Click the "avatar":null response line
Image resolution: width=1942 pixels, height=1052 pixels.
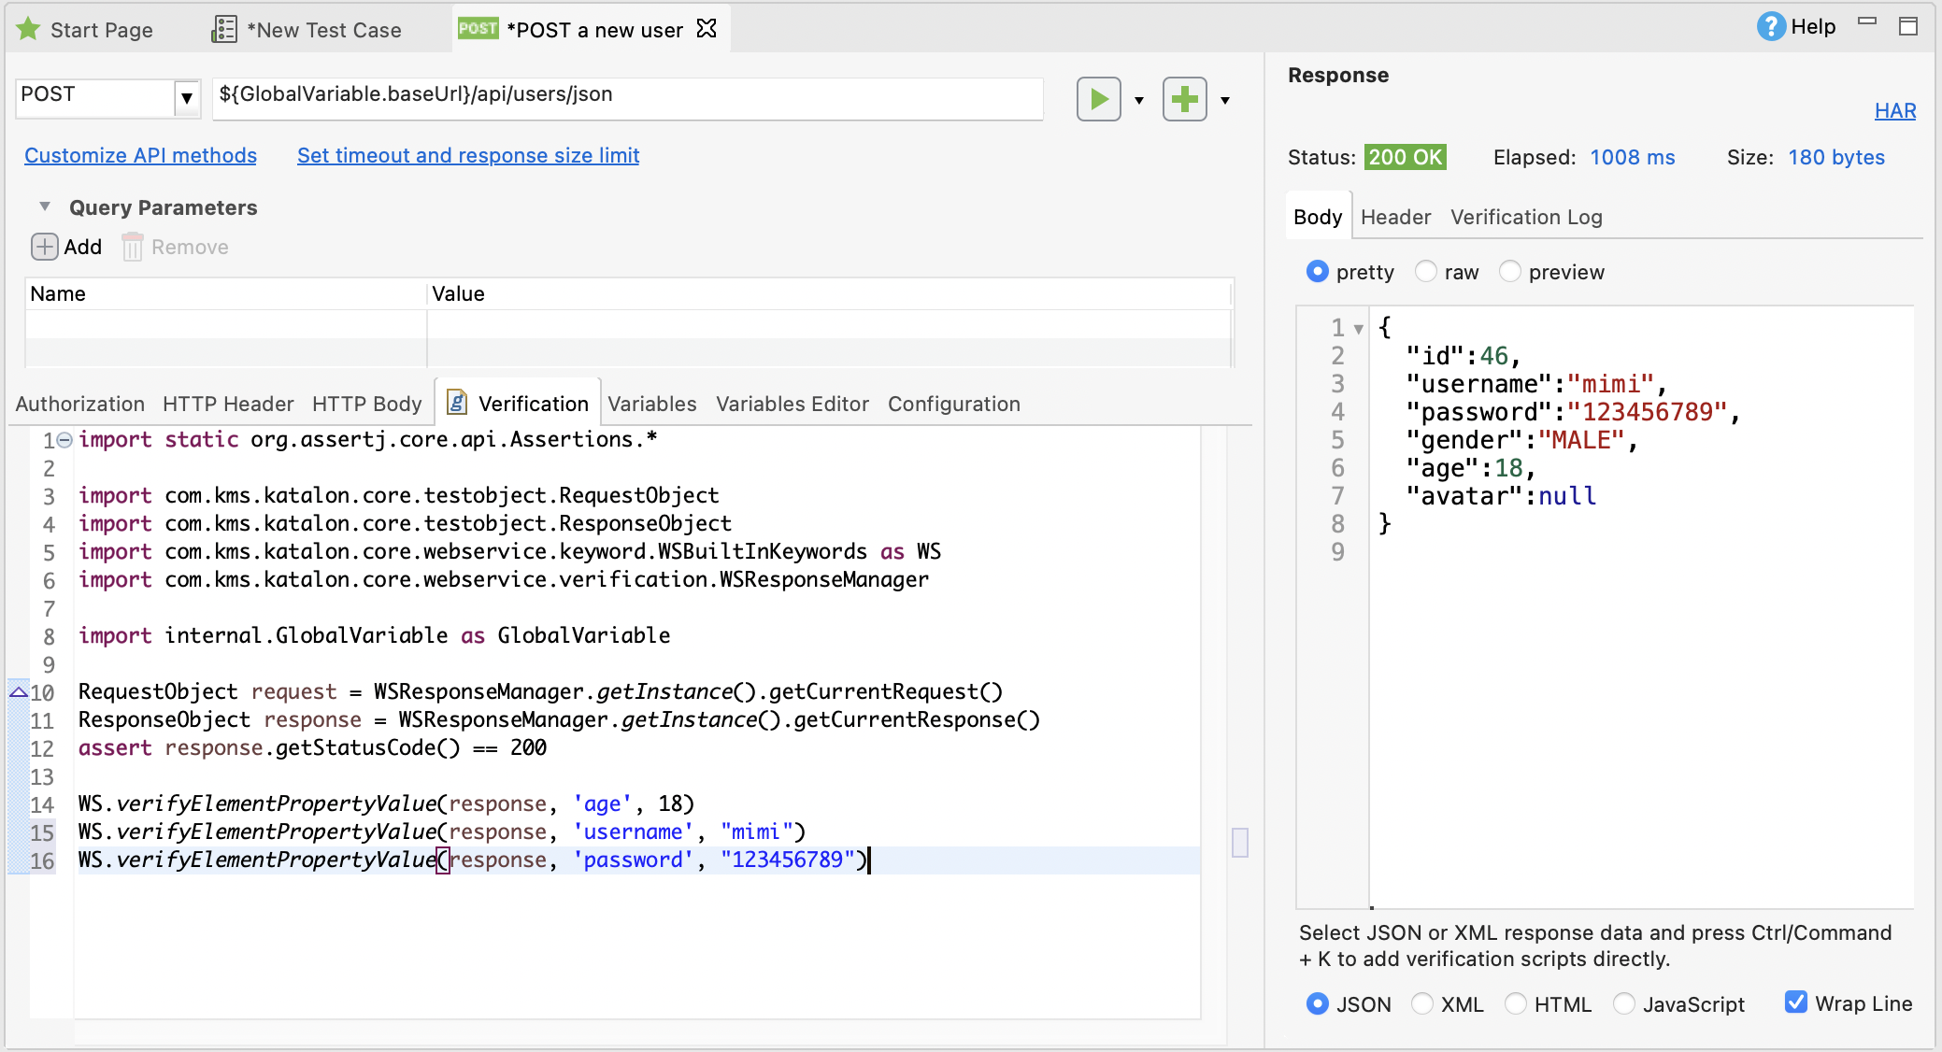click(1502, 496)
